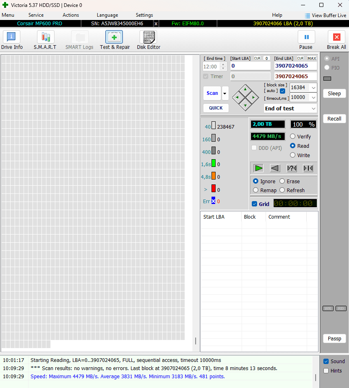Click the red Break All icon
Screen dimensions: 349x388
[x=336, y=37]
